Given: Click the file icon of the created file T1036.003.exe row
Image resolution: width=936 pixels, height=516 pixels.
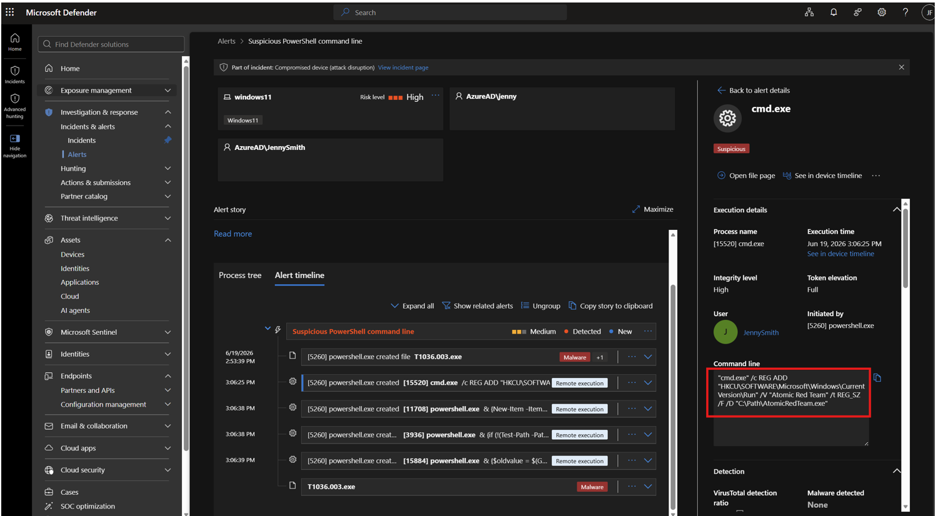Looking at the screenshot, I should (292, 355).
